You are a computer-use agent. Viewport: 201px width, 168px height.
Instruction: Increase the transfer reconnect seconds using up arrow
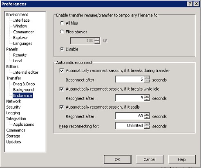(147, 78)
